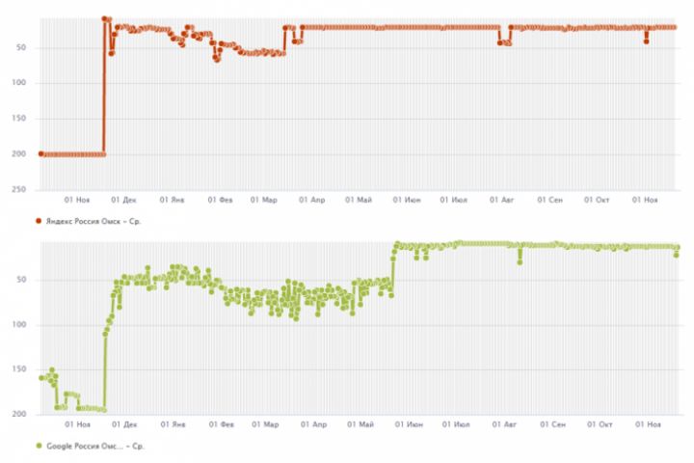
Task: Click the green dip point just after 01 Авг
Action: [x=520, y=261]
